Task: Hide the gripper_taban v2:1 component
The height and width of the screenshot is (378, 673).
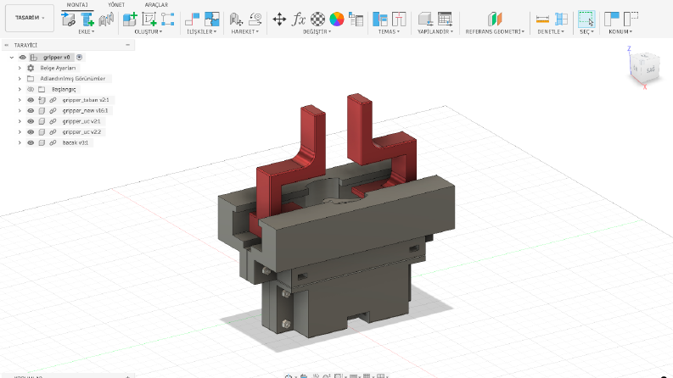Action: pyautogui.click(x=31, y=100)
